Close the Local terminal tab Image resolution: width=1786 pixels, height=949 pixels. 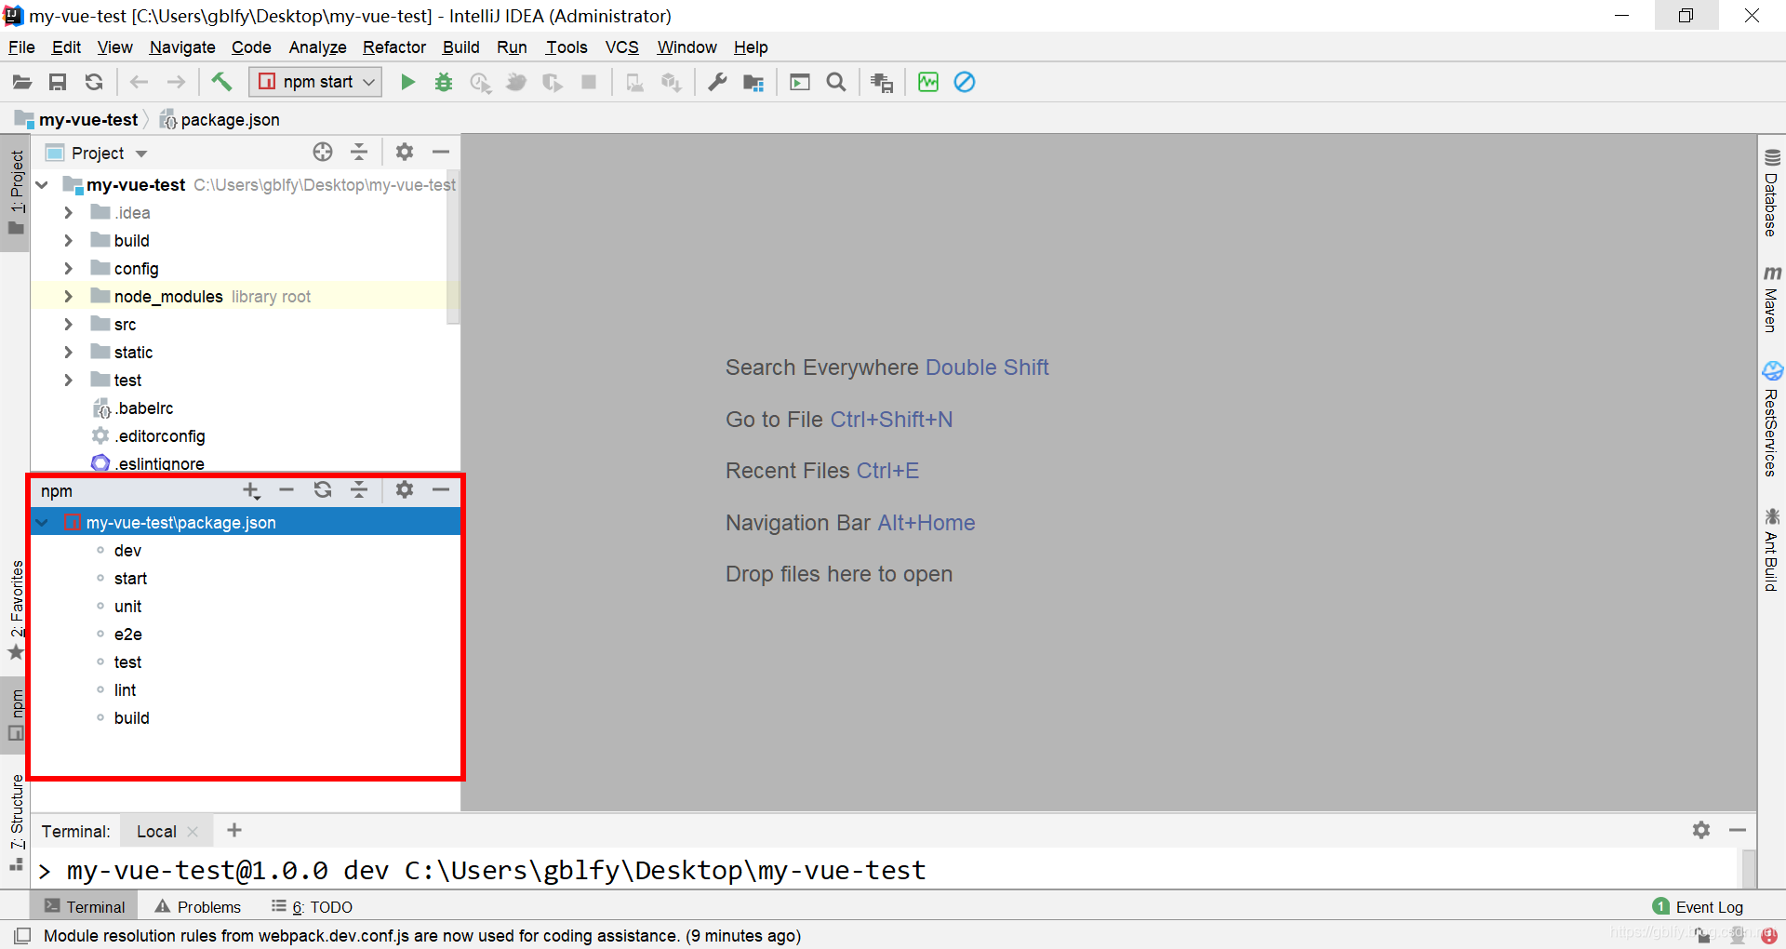coord(193,832)
